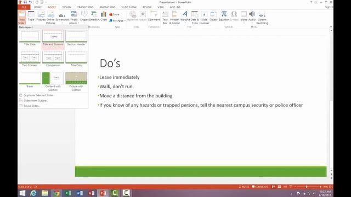Toggle Notes pane from status bar

[244, 187]
